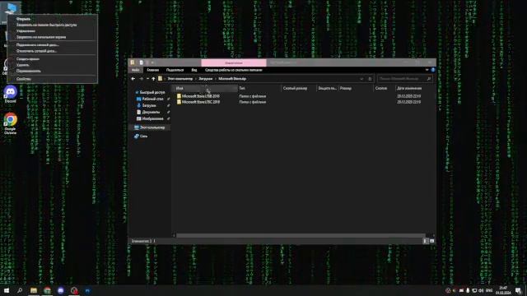Switch to Вид ribbon tab
Image resolution: width=527 pixels, height=296 pixels.
coord(194,70)
